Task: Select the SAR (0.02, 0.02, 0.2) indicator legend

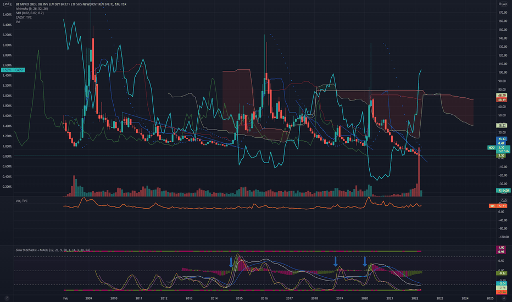Action: 29,13
